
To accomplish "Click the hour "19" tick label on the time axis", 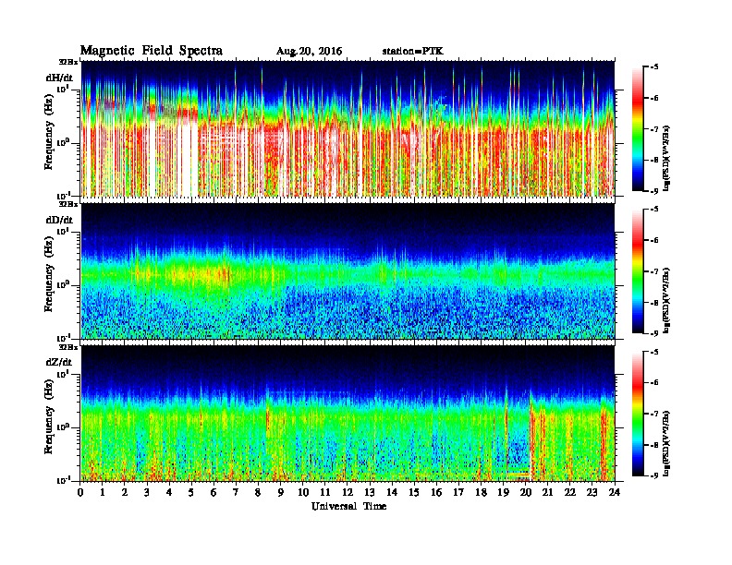I will 503,492.
